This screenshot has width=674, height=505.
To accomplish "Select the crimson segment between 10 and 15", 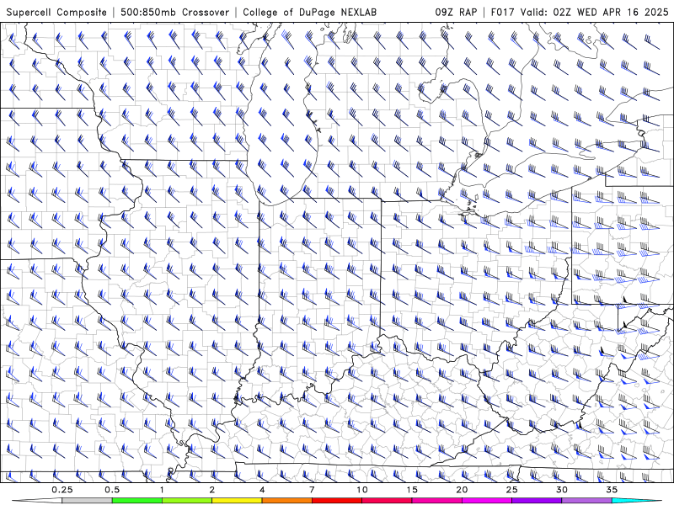I will point(387,501).
